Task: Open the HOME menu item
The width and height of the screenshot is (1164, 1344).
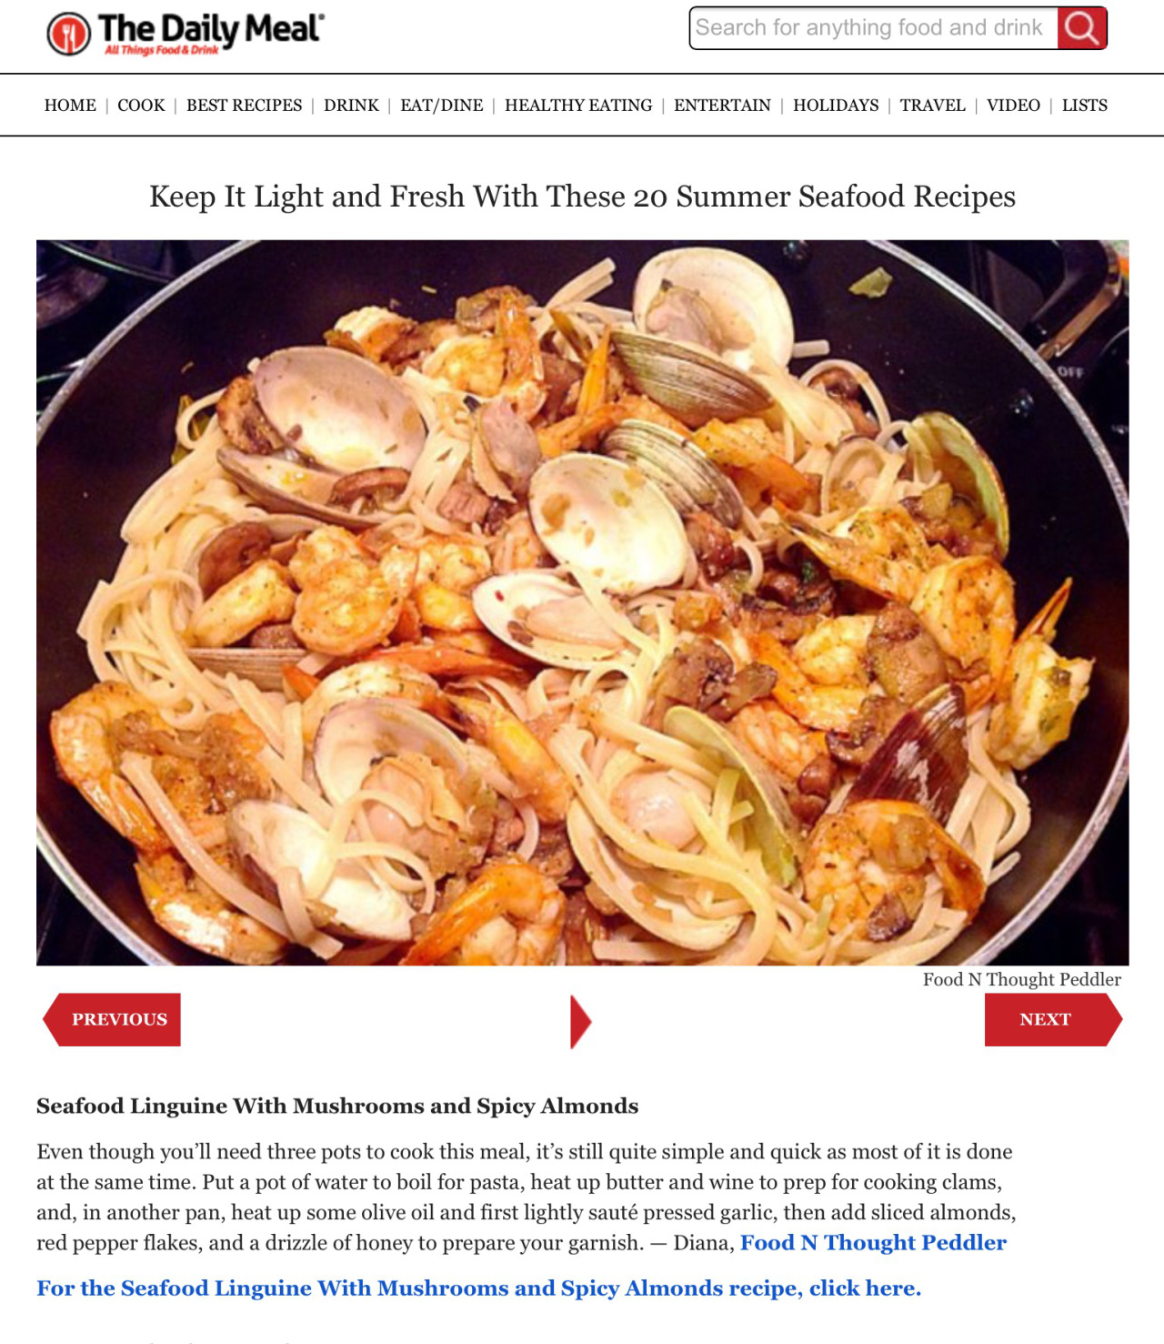Action: 70,106
